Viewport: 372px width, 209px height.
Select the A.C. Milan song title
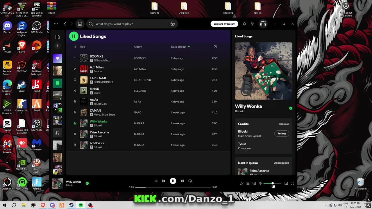[96, 67]
